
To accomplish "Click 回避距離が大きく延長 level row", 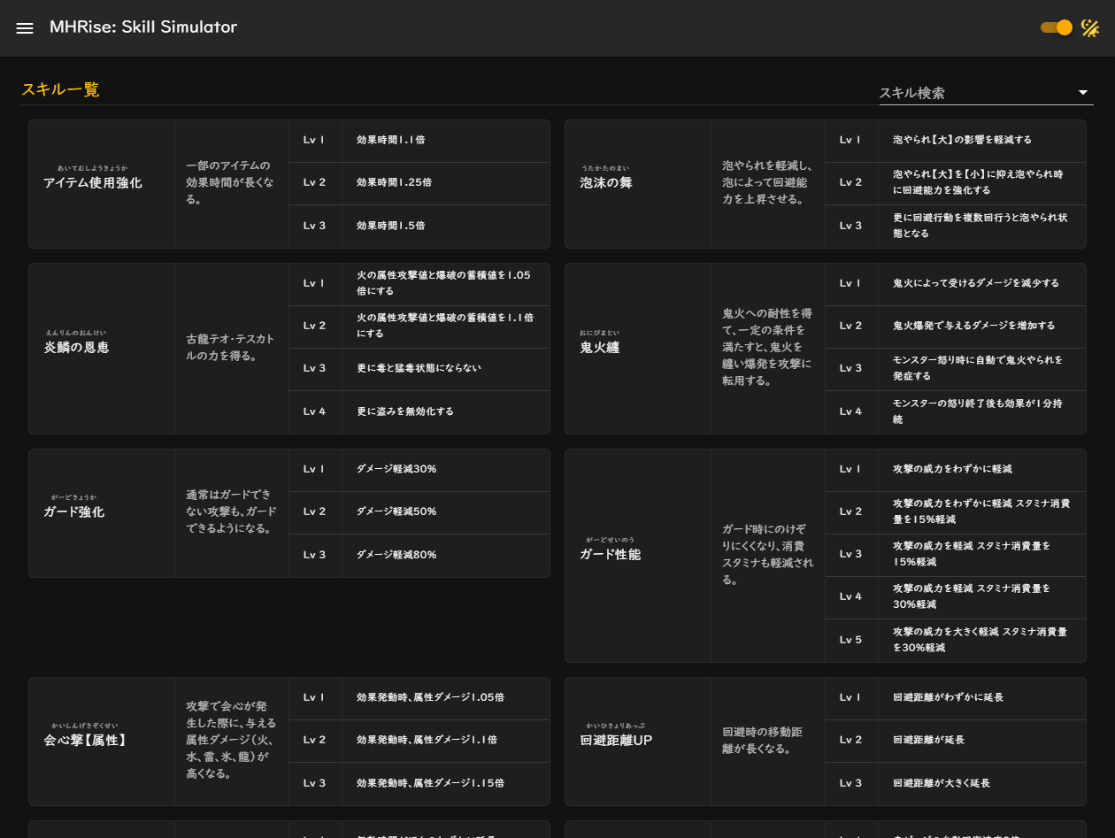I will [x=956, y=783].
